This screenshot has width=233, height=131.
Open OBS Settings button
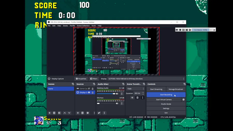click(x=166, y=108)
